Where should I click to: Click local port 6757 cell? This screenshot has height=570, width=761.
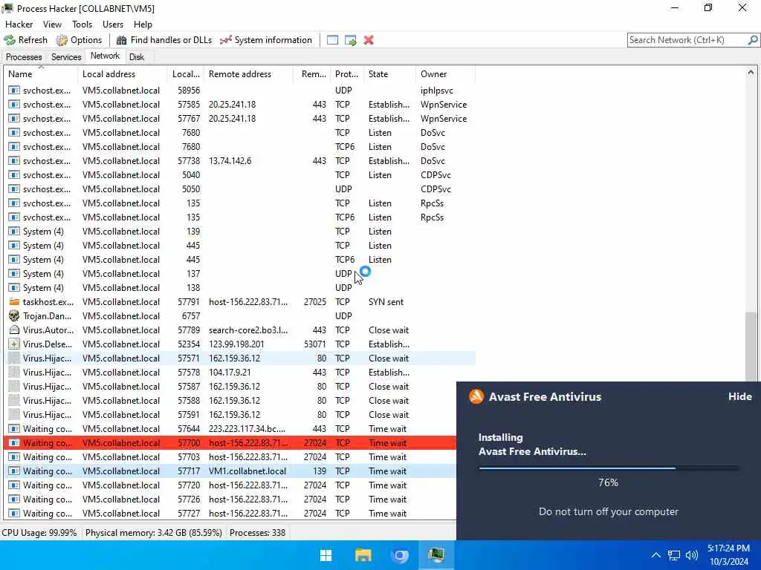191,316
